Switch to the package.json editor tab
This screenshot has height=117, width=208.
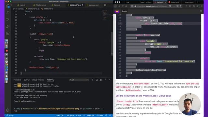(93, 5)
